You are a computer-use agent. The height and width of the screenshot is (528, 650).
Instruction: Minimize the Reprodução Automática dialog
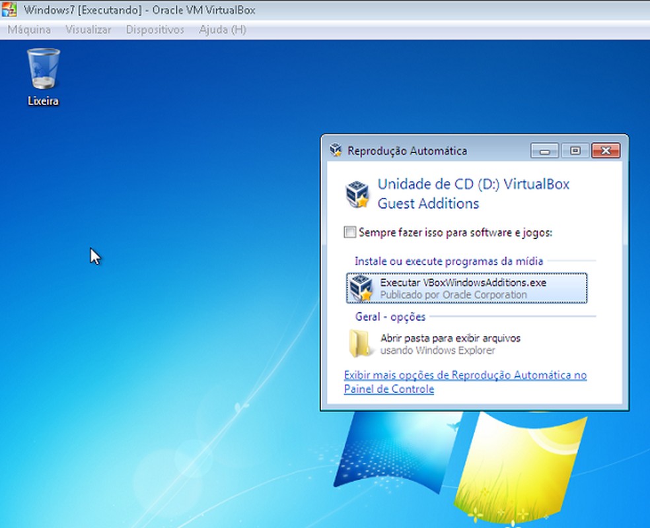[545, 150]
